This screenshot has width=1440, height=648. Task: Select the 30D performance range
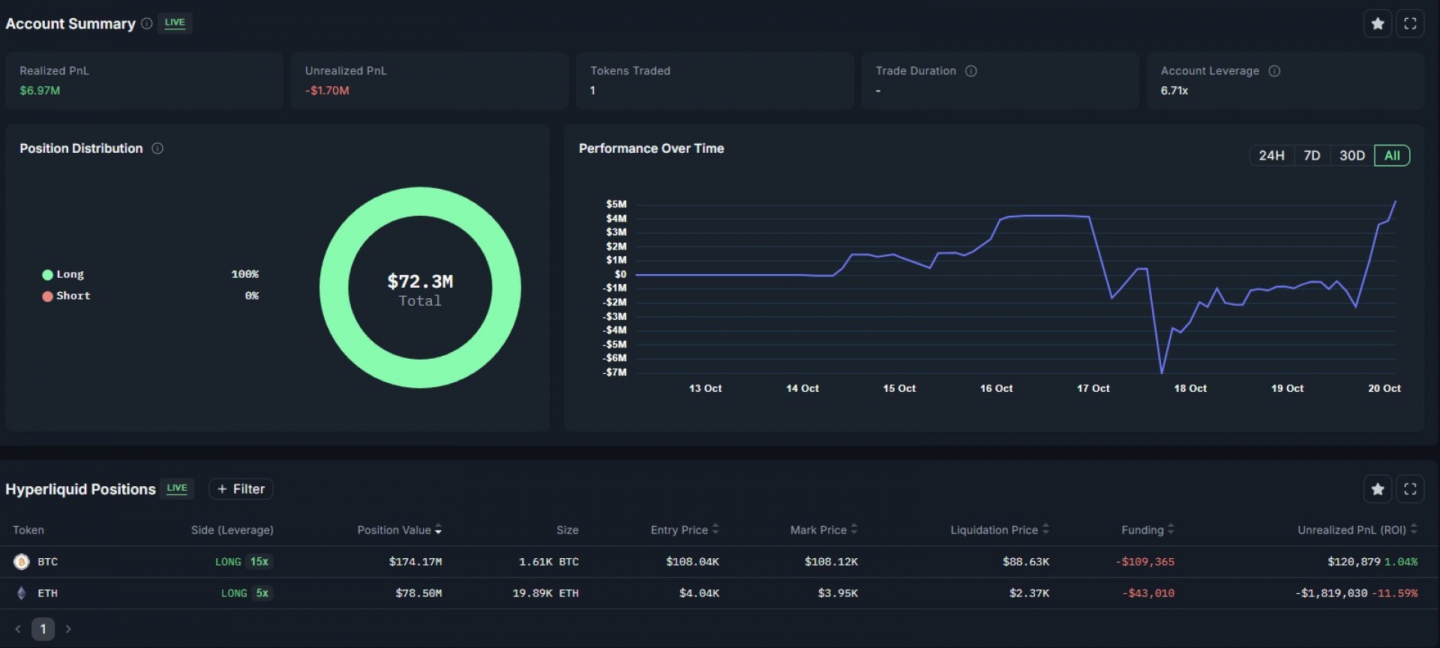coord(1351,156)
